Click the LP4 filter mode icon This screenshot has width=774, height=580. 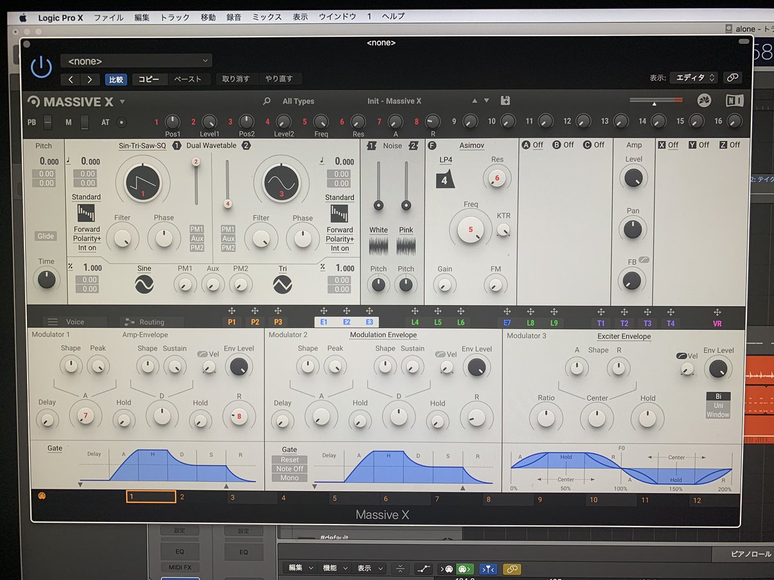[444, 179]
